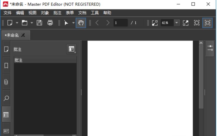This screenshot has height=136, width=217.
Task: Open the bottom form fields sidebar panel icon
Action: [x=6, y=131]
